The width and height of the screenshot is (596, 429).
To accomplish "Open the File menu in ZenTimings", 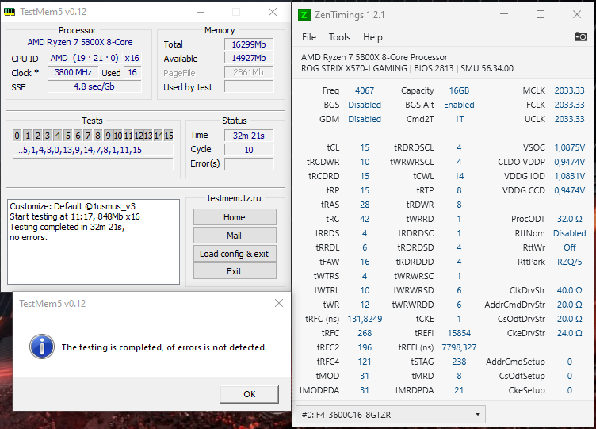I will [308, 37].
